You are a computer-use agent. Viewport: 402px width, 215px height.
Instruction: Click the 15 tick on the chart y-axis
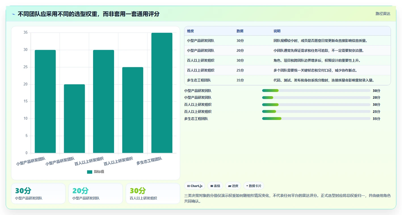click(x=26, y=102)
